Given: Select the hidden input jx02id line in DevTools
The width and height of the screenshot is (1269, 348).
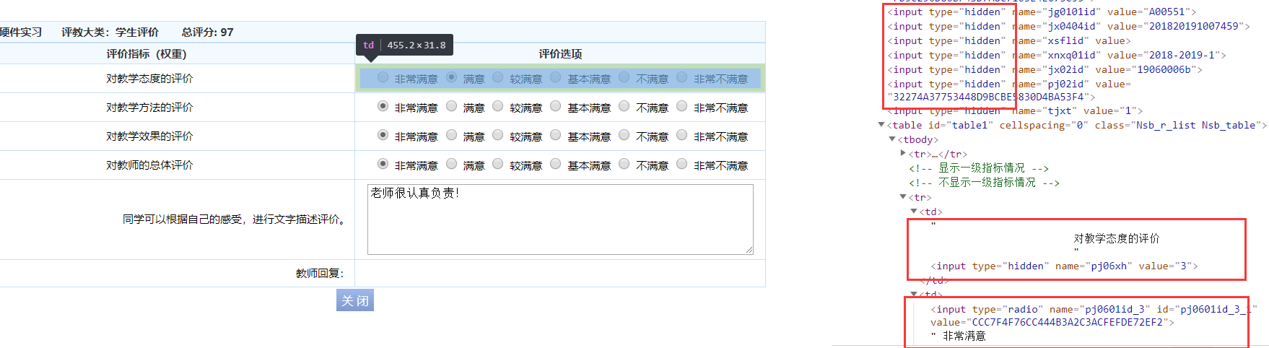Looking at the screenshot, I should click(1045, 69).
